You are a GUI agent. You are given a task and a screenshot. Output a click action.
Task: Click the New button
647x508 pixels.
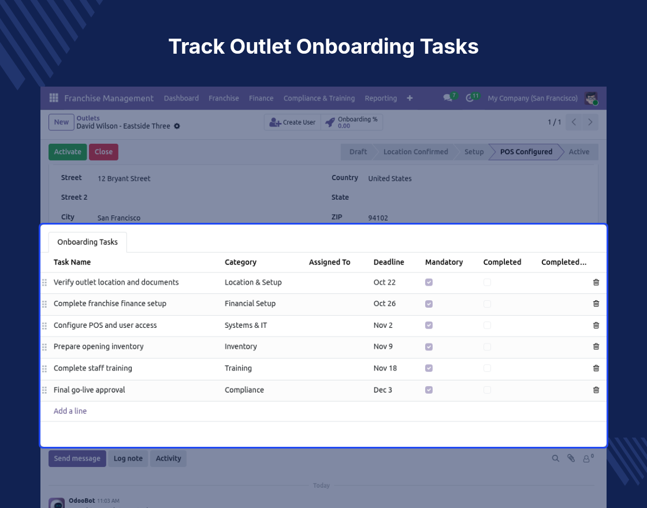point(61,122)
